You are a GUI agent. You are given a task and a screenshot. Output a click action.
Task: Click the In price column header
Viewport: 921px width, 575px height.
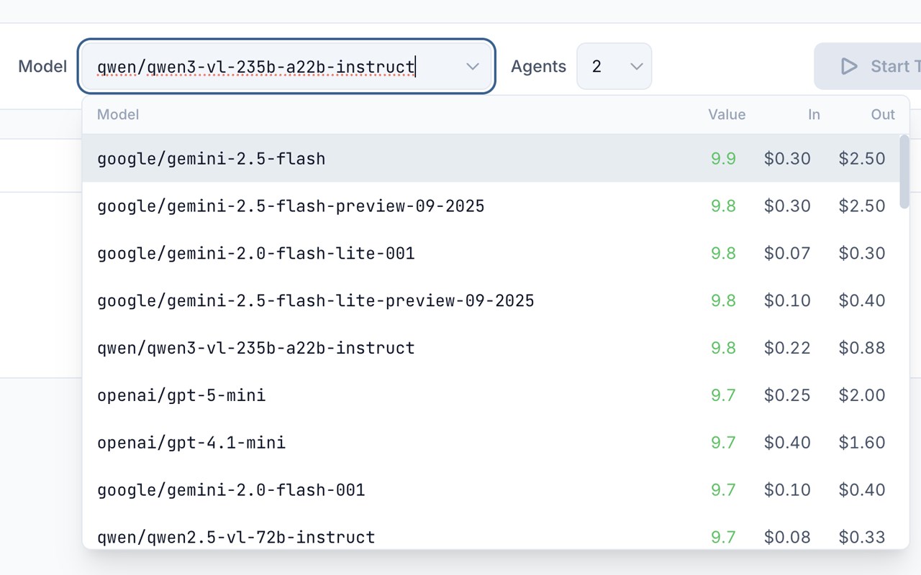813,114
